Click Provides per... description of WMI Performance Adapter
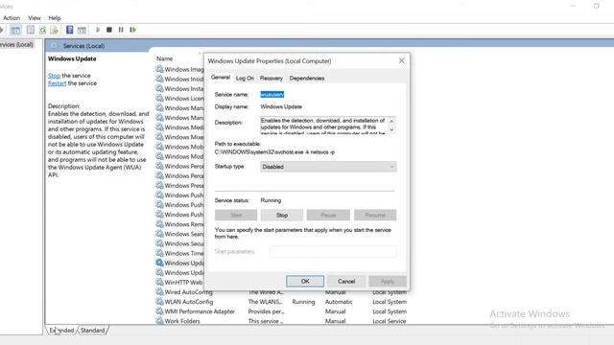Screen dimensions: 614x345 (x=266, y=311)
